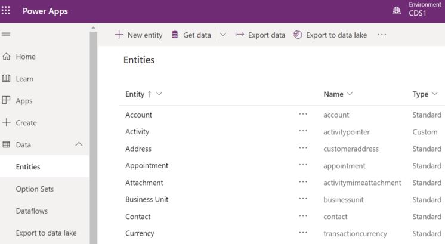Open more options for Address row

[303, 148]
